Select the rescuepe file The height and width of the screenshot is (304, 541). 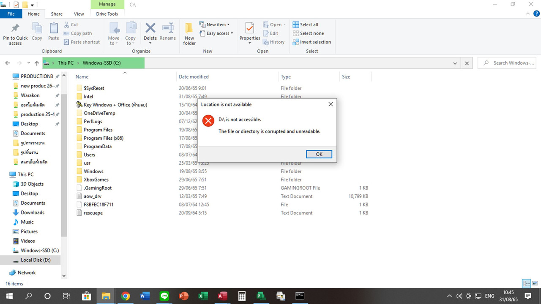93,213
